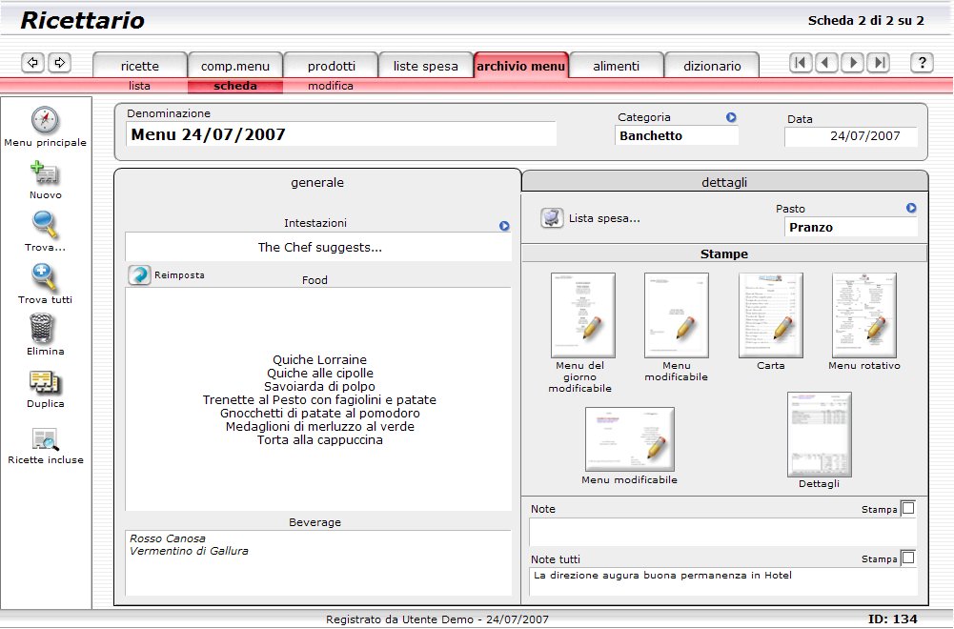Image resolution: width=954 pixels, height=629 pixels.
Task: Go to next record button
Action: pyautogui.click(x=852, y=62)
